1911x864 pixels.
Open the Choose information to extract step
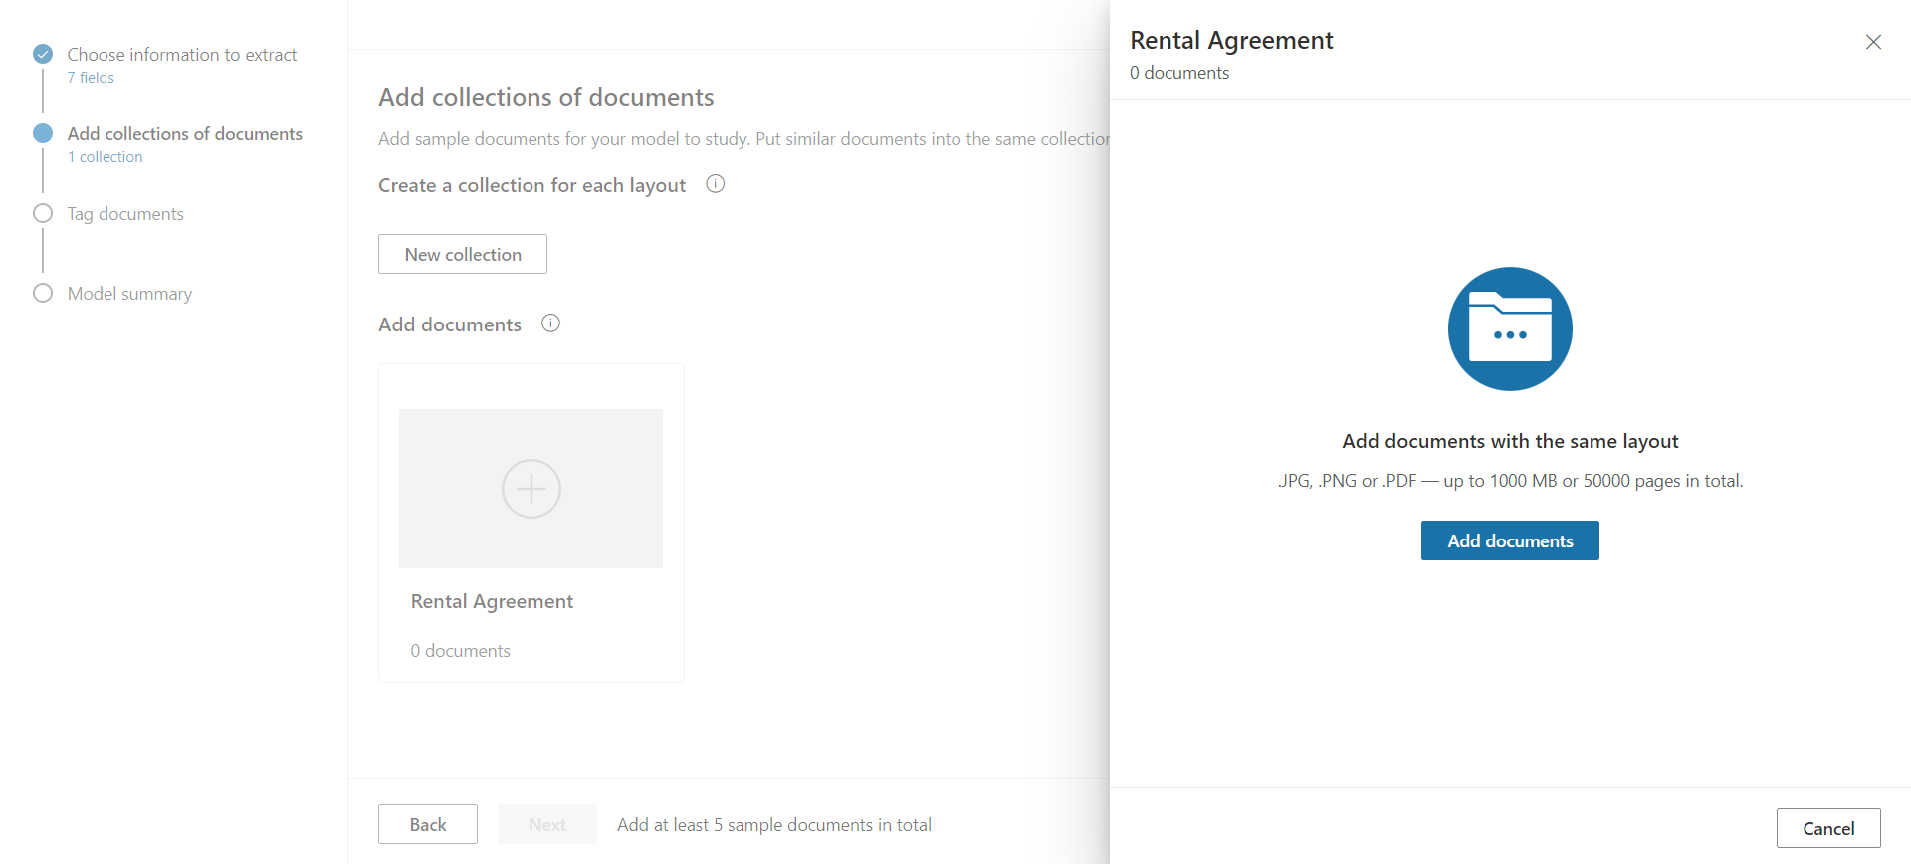[182, 55]
